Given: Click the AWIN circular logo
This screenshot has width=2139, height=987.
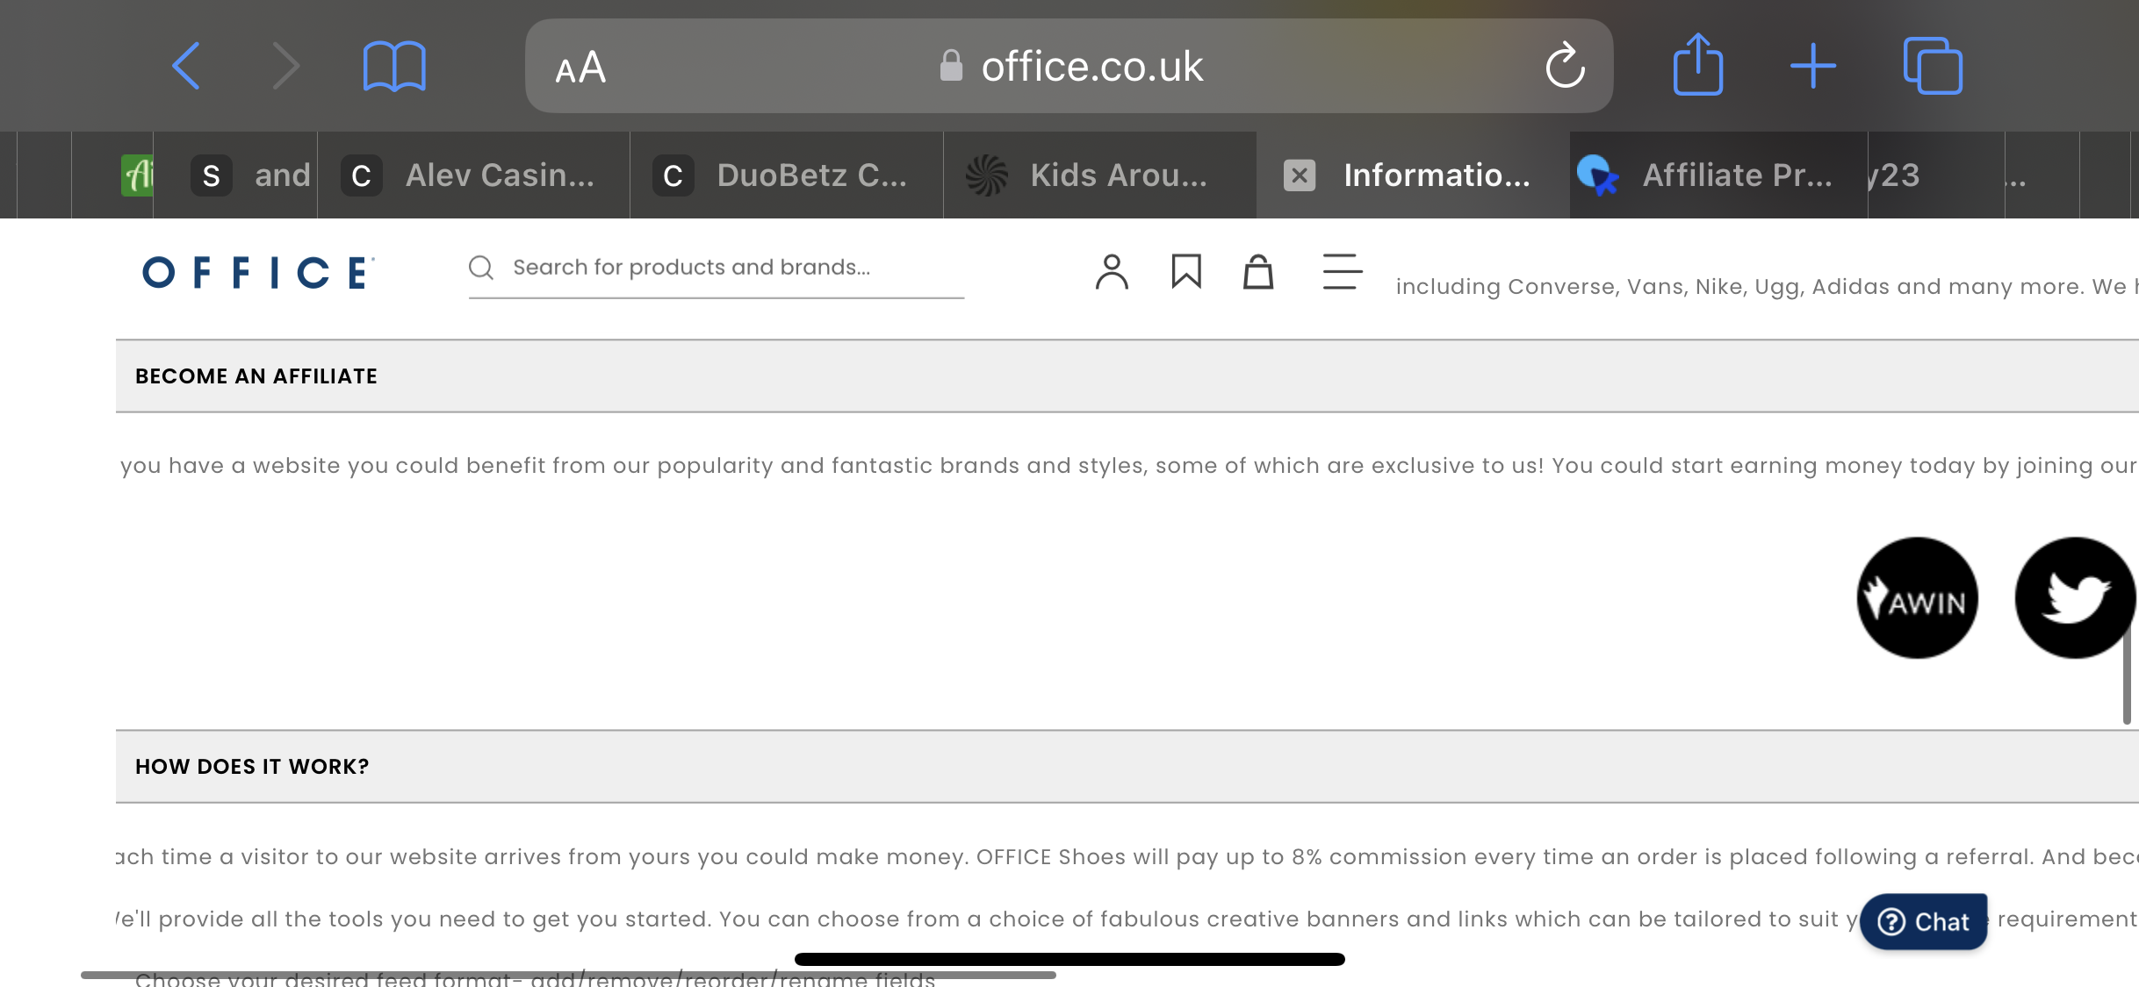Looking at the screenshot, I should pyautogui.click(x=1918, y=597).
